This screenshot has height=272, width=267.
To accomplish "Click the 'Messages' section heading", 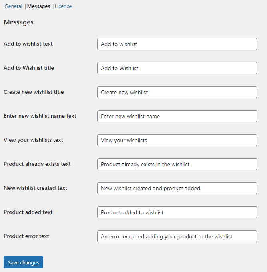I will (18, 22).
